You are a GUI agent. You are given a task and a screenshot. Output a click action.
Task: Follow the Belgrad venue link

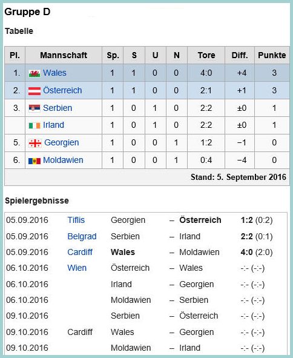[82, 236]
